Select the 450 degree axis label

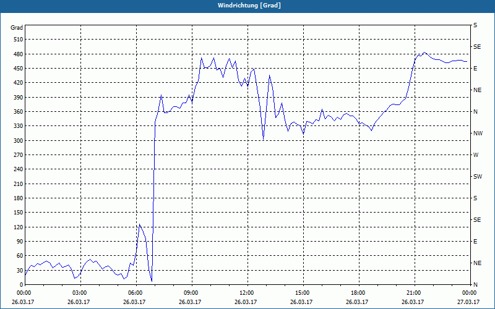point(19,69)
